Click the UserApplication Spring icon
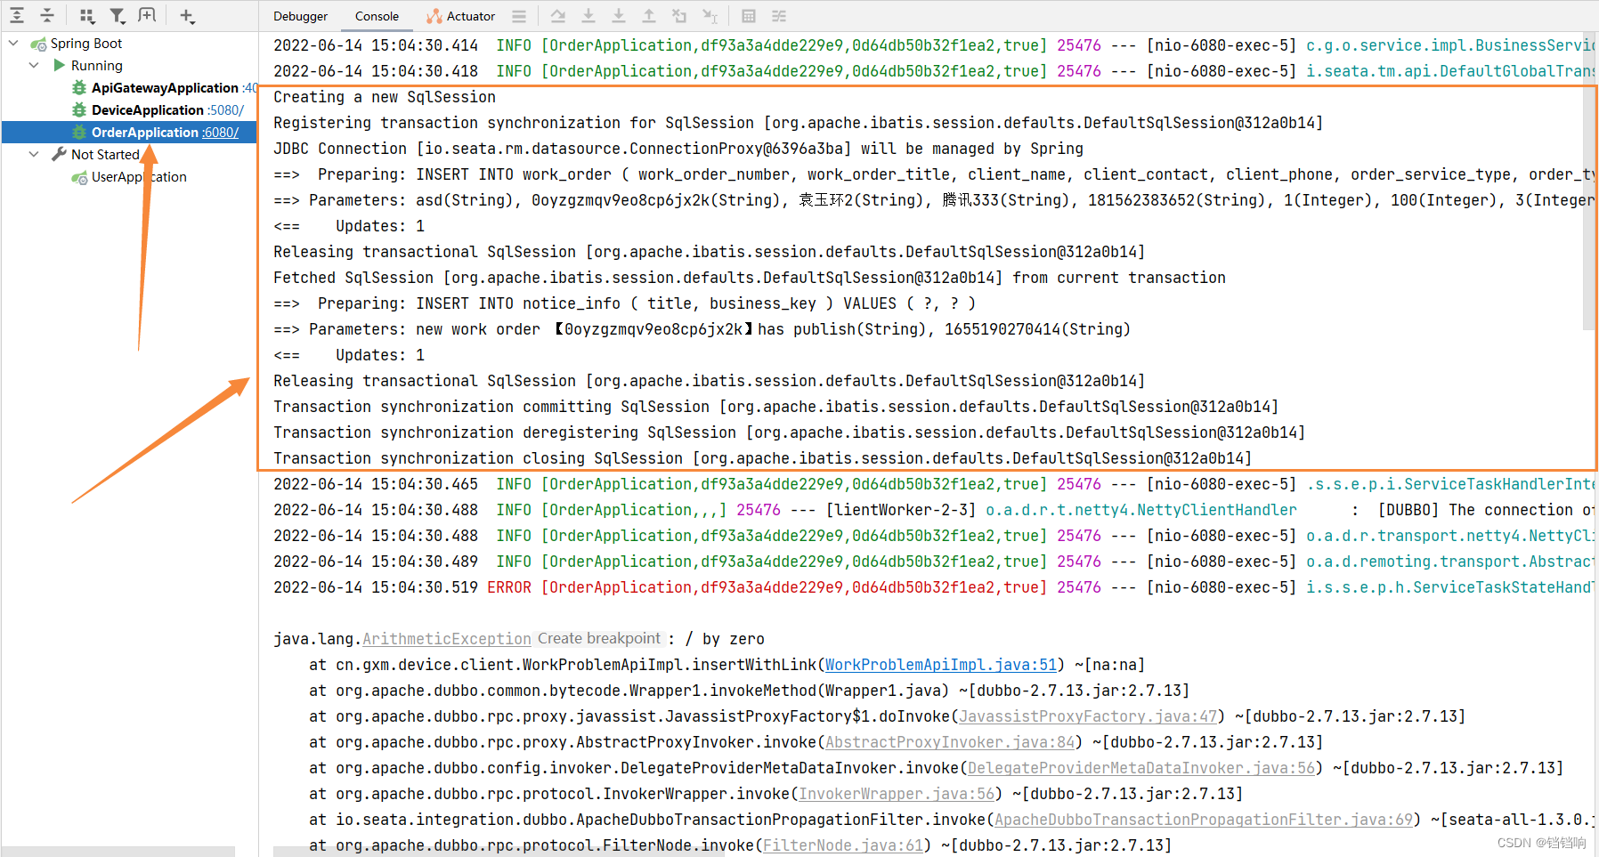This screenshot has width=1599, height=857. click(x=79, y=176)
